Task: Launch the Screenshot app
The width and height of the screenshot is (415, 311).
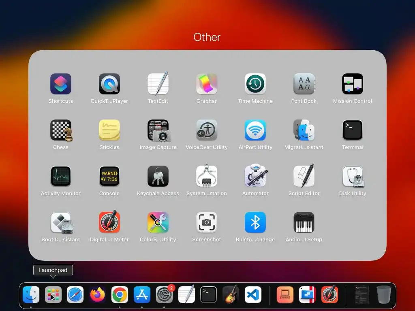Action: coord(207,223)
